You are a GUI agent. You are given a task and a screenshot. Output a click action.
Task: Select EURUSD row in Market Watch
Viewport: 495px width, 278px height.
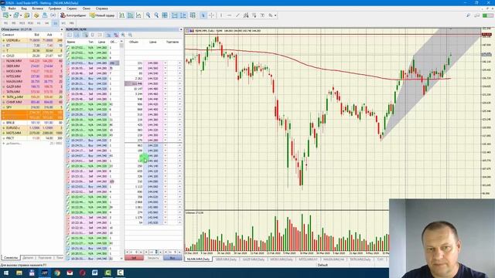pyautogui.click(x=32, y=127)
